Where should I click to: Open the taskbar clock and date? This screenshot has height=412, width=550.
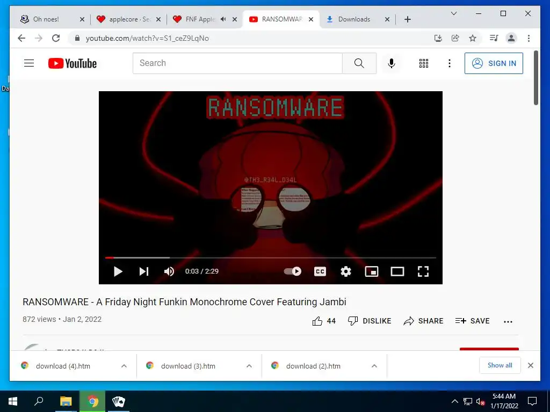(504, 401)
